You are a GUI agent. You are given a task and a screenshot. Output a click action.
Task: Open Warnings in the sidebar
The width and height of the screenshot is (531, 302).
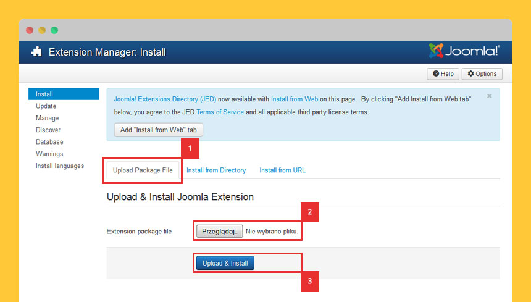[x=49, y=154]
